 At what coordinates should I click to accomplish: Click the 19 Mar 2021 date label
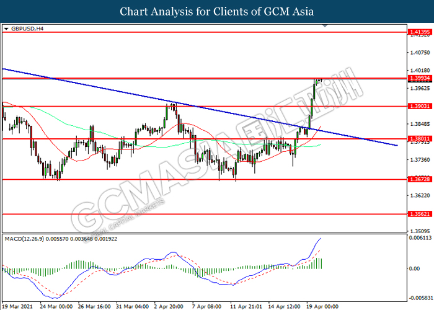tap(17, 306)
